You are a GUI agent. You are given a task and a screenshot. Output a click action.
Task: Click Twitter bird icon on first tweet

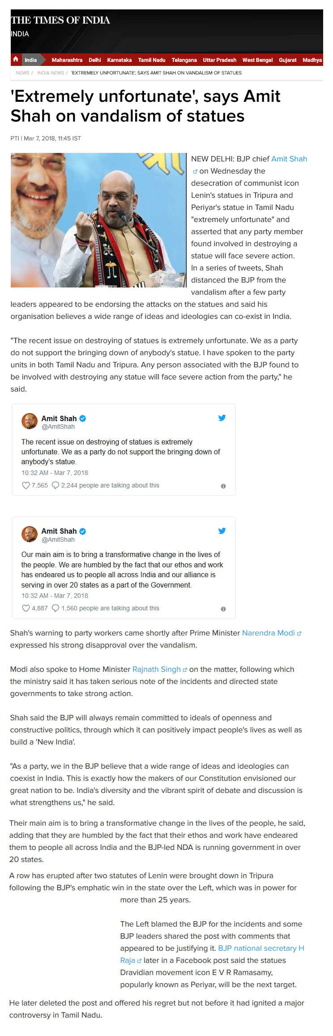[222, 418]
